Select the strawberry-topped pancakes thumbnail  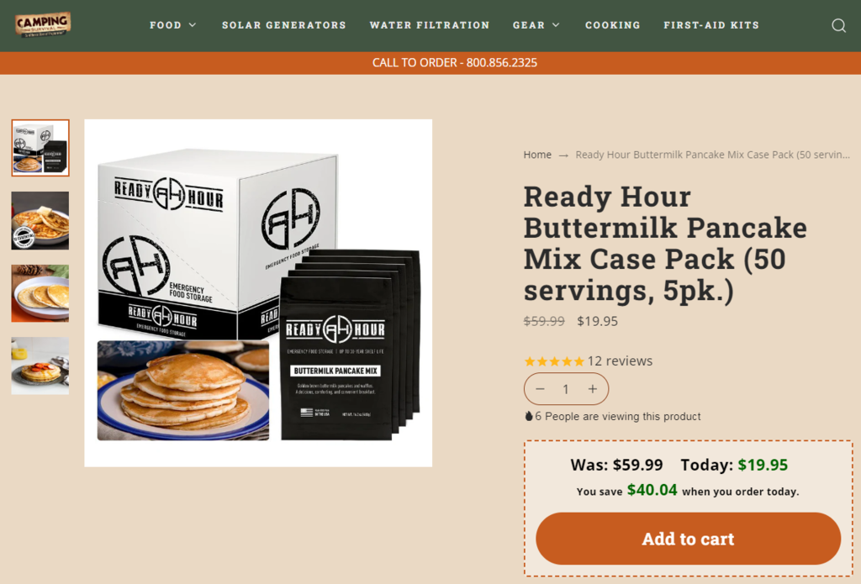tap(40, 366)
